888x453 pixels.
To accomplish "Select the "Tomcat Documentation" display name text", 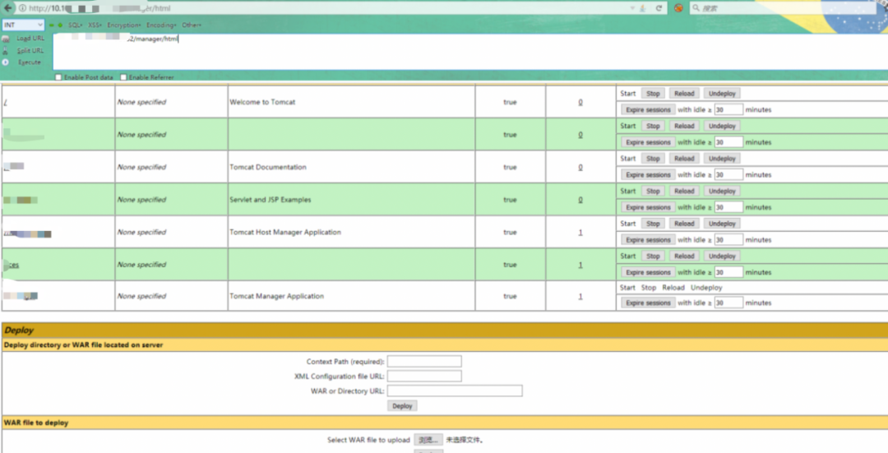I will pyautogui.click(x=268, y=167).
